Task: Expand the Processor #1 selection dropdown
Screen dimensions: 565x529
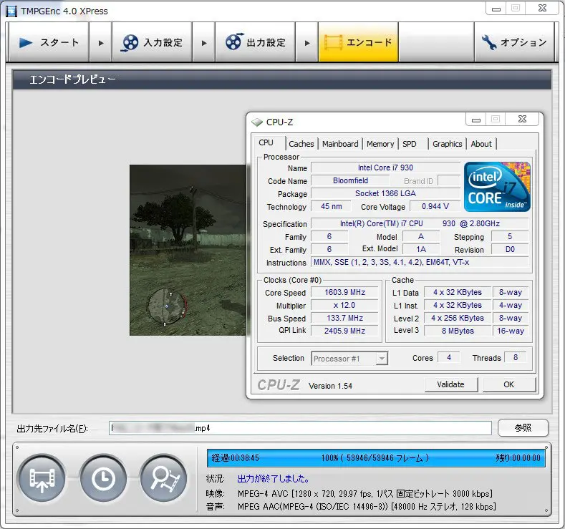Action: [382, 359]
